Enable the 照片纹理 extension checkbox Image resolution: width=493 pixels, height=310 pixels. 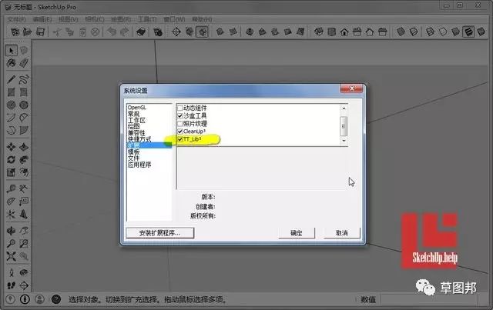179,123
